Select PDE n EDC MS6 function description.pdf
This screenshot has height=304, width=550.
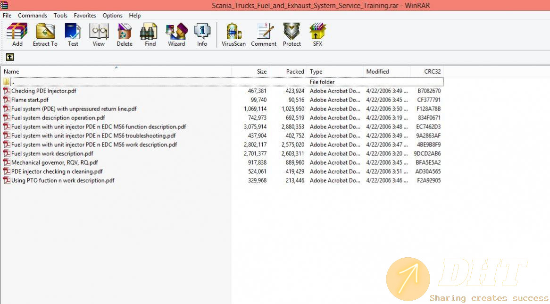pos(99,127)
